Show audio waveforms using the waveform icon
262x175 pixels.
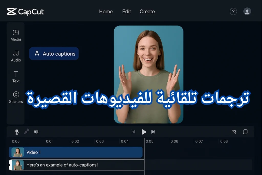coord(36,132)
